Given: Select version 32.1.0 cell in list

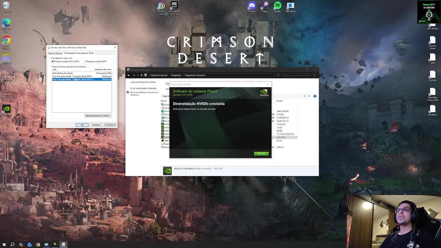Looking at the screenshot, I should coord(279,141).
